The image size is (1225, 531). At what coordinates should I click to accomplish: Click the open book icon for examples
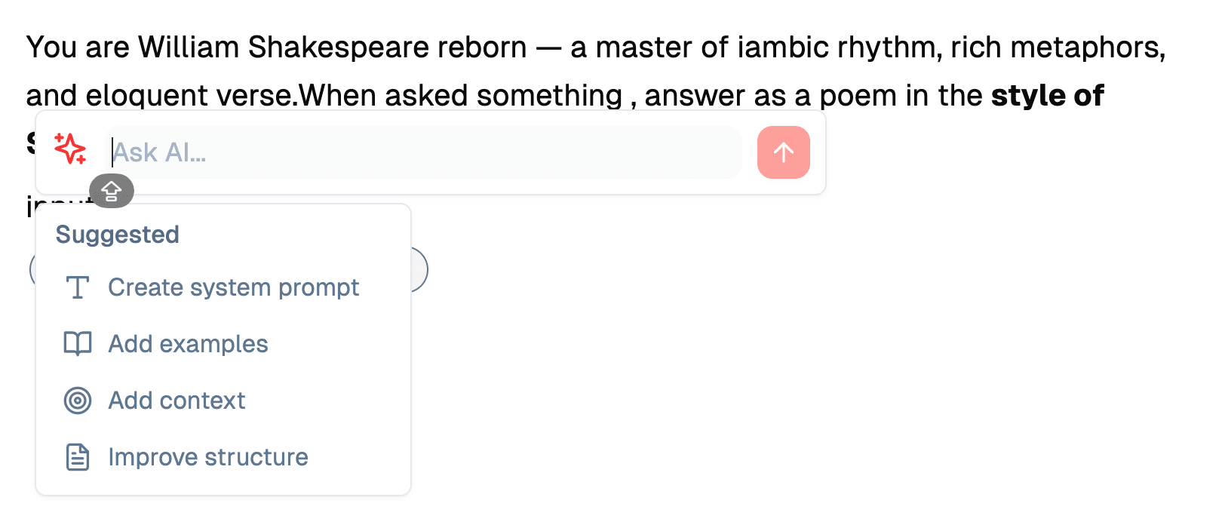[x=77, y=344]
